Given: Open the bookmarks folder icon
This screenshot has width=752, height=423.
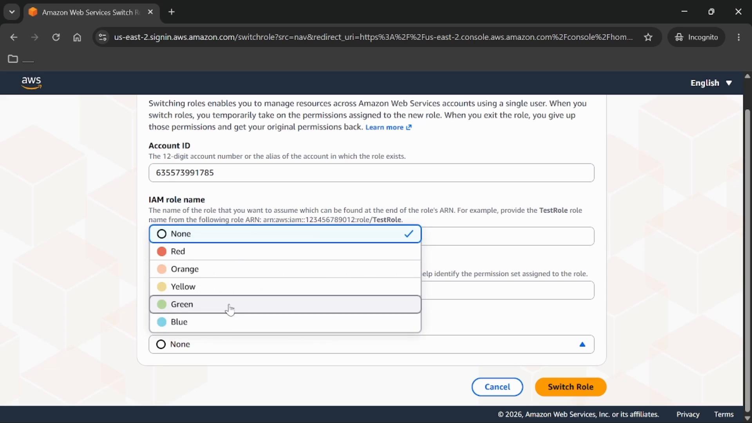Looking at the screenshot, I should click(13, 59).
